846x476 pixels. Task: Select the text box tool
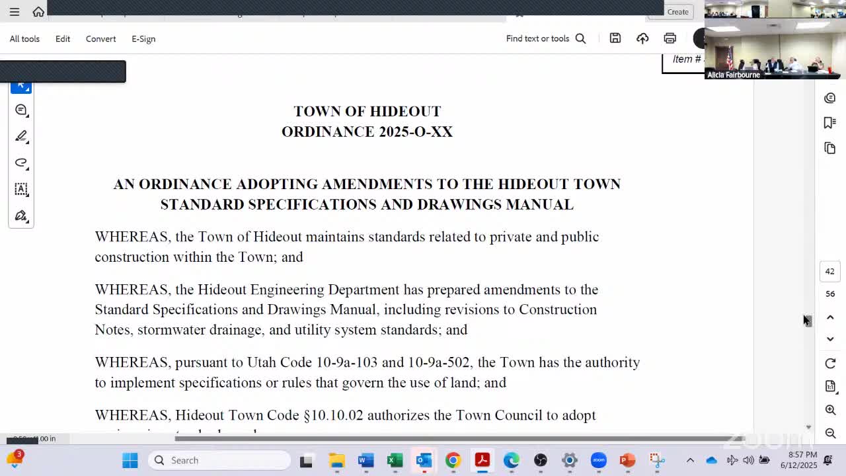(21, 189)
